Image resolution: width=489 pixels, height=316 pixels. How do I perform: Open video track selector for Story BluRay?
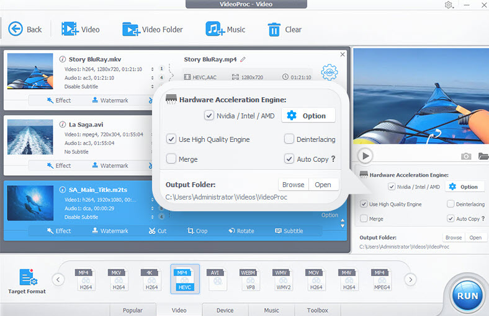tap(152, 69)
